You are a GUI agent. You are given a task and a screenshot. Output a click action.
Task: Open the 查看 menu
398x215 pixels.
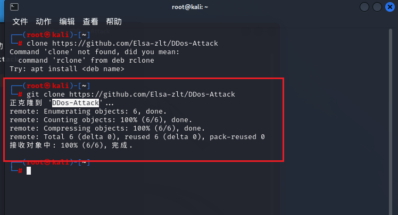90,22
